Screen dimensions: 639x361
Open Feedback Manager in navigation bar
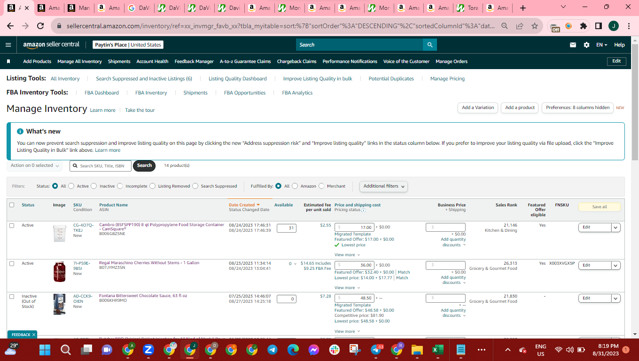(x=194, y=62)
